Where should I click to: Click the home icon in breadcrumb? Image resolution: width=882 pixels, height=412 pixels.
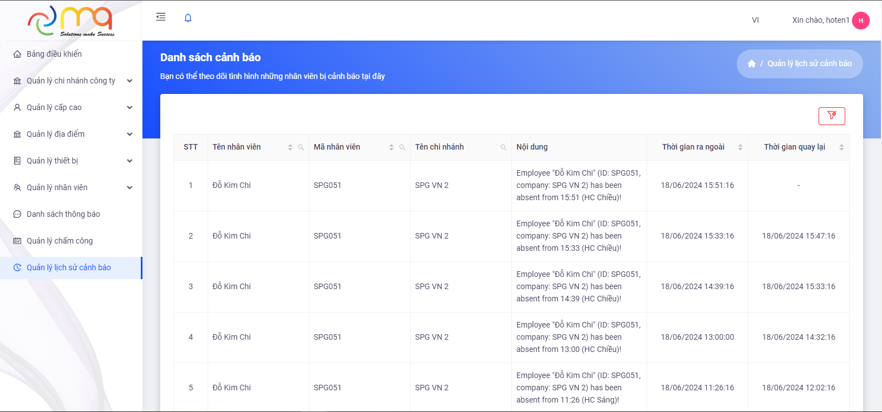click(751, 64)
